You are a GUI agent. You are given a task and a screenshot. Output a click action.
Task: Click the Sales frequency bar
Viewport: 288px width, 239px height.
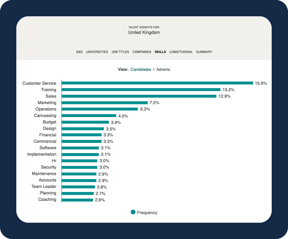coord(139,96)
